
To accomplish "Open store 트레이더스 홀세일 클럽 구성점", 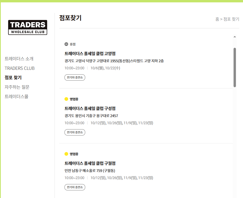I will tap(90, 108).
